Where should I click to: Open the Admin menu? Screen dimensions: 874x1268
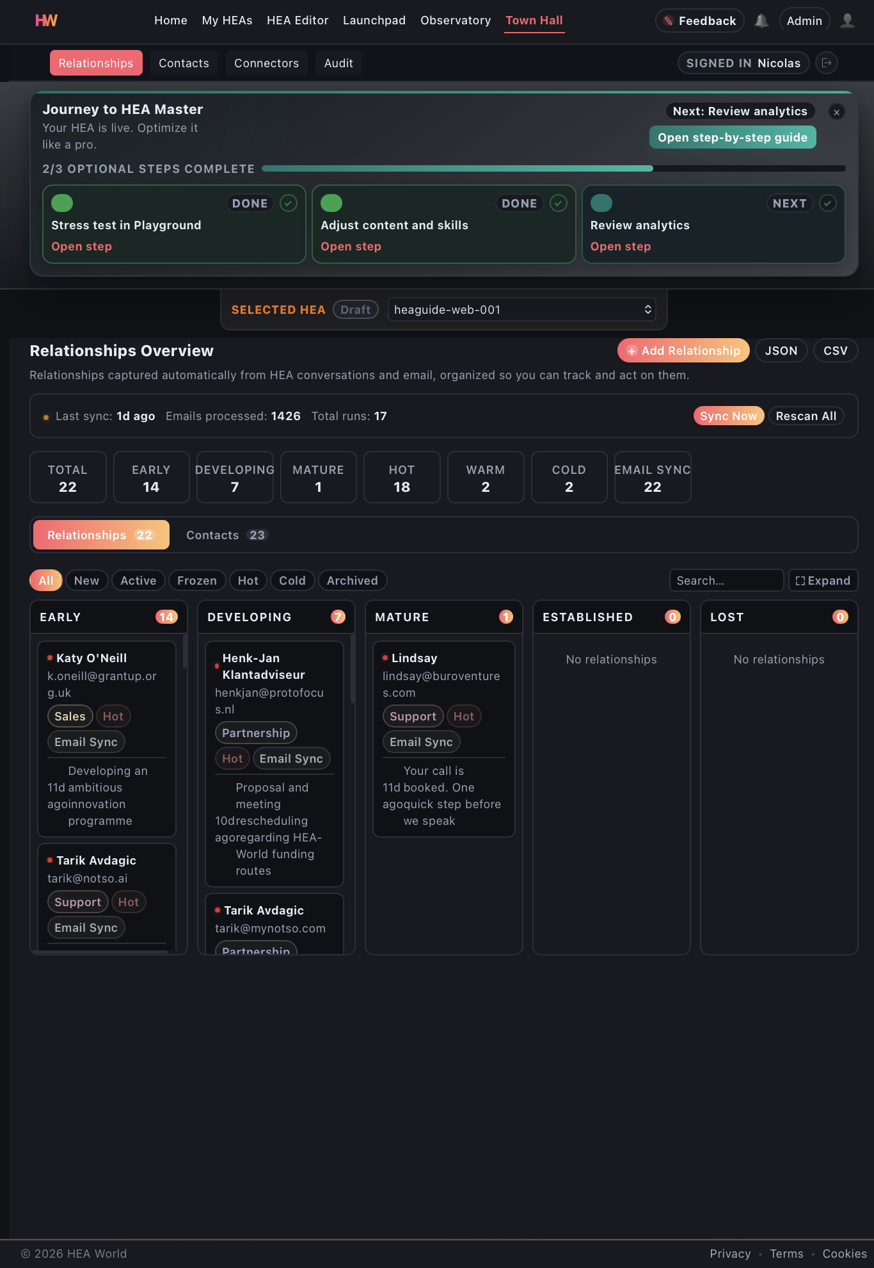(804, 20)
